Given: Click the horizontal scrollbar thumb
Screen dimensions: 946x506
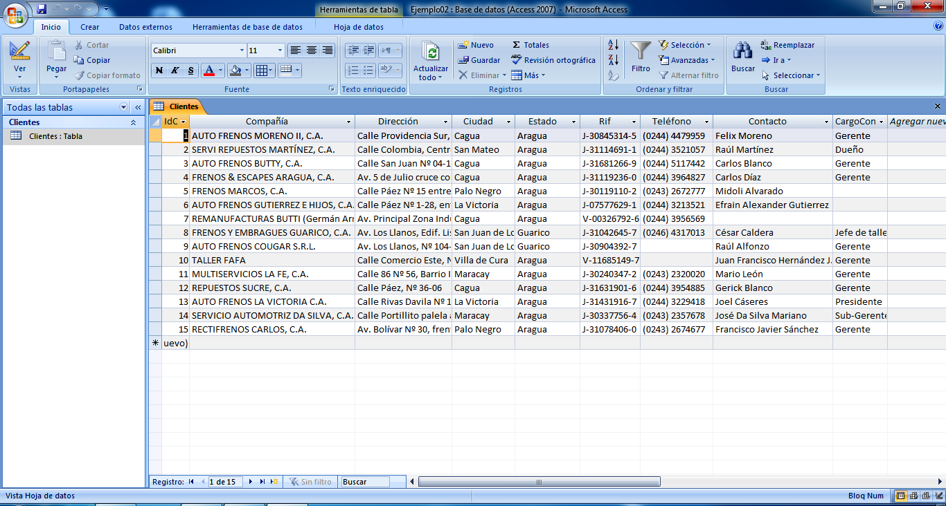Looking at the screenshot, I should 539,482.
